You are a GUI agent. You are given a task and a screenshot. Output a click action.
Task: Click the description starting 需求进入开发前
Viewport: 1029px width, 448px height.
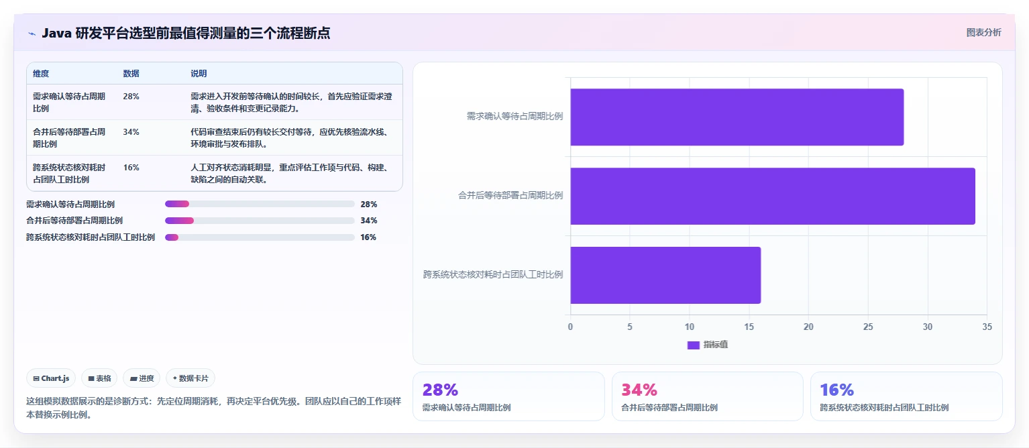click(292, 102)
